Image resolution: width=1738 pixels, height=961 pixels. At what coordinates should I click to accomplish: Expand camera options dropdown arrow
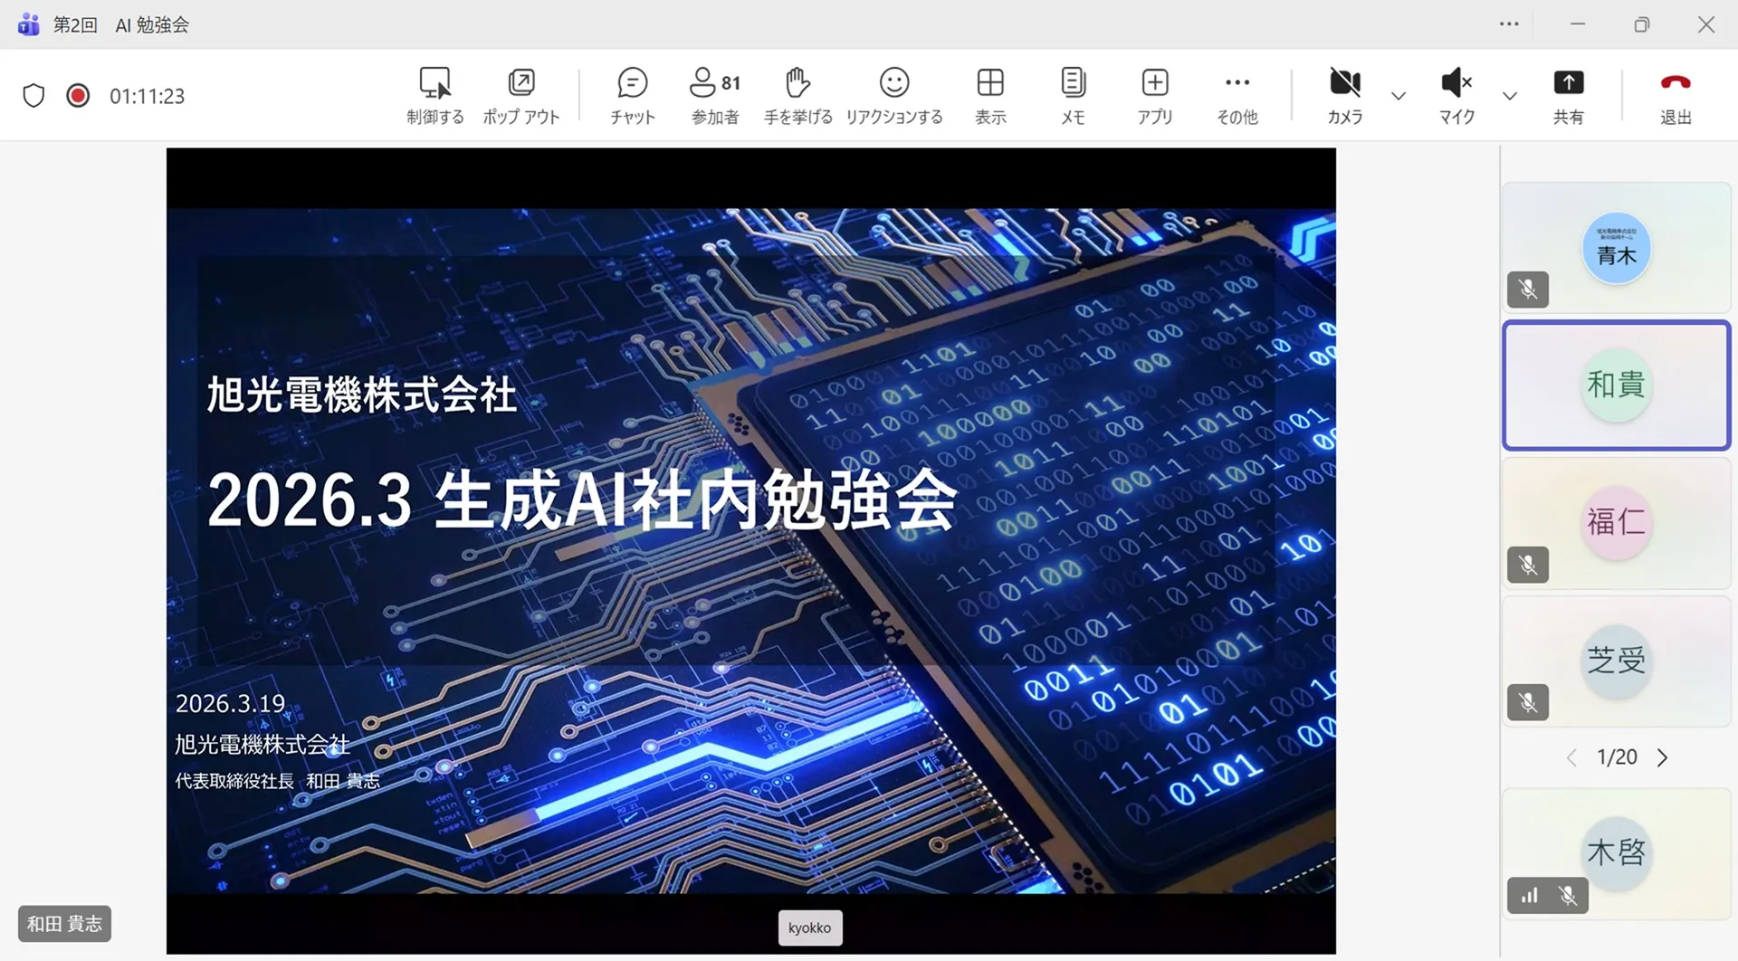point(1399,96)
